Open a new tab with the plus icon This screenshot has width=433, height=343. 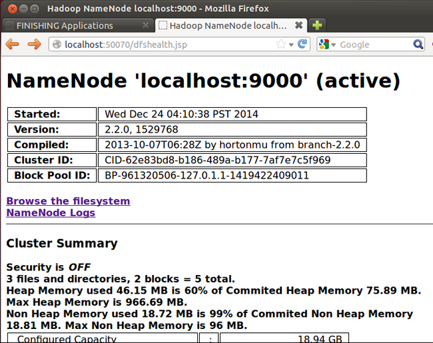[x=317, y=25]
